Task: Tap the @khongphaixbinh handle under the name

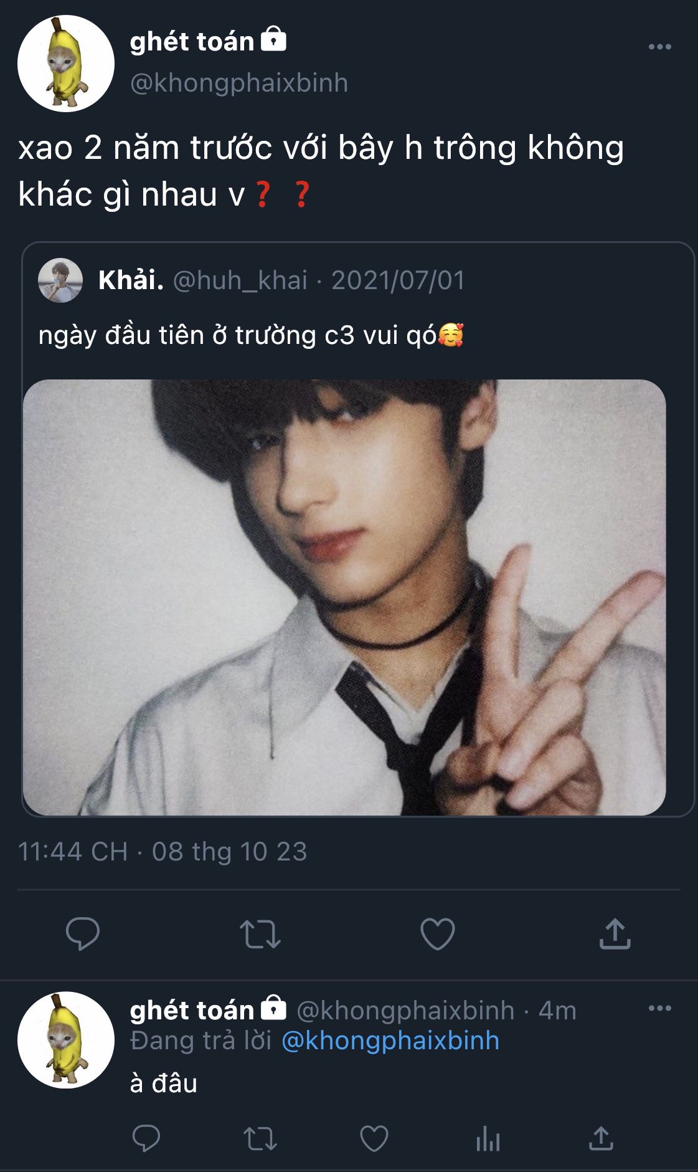Action: [x=239, y=83]
